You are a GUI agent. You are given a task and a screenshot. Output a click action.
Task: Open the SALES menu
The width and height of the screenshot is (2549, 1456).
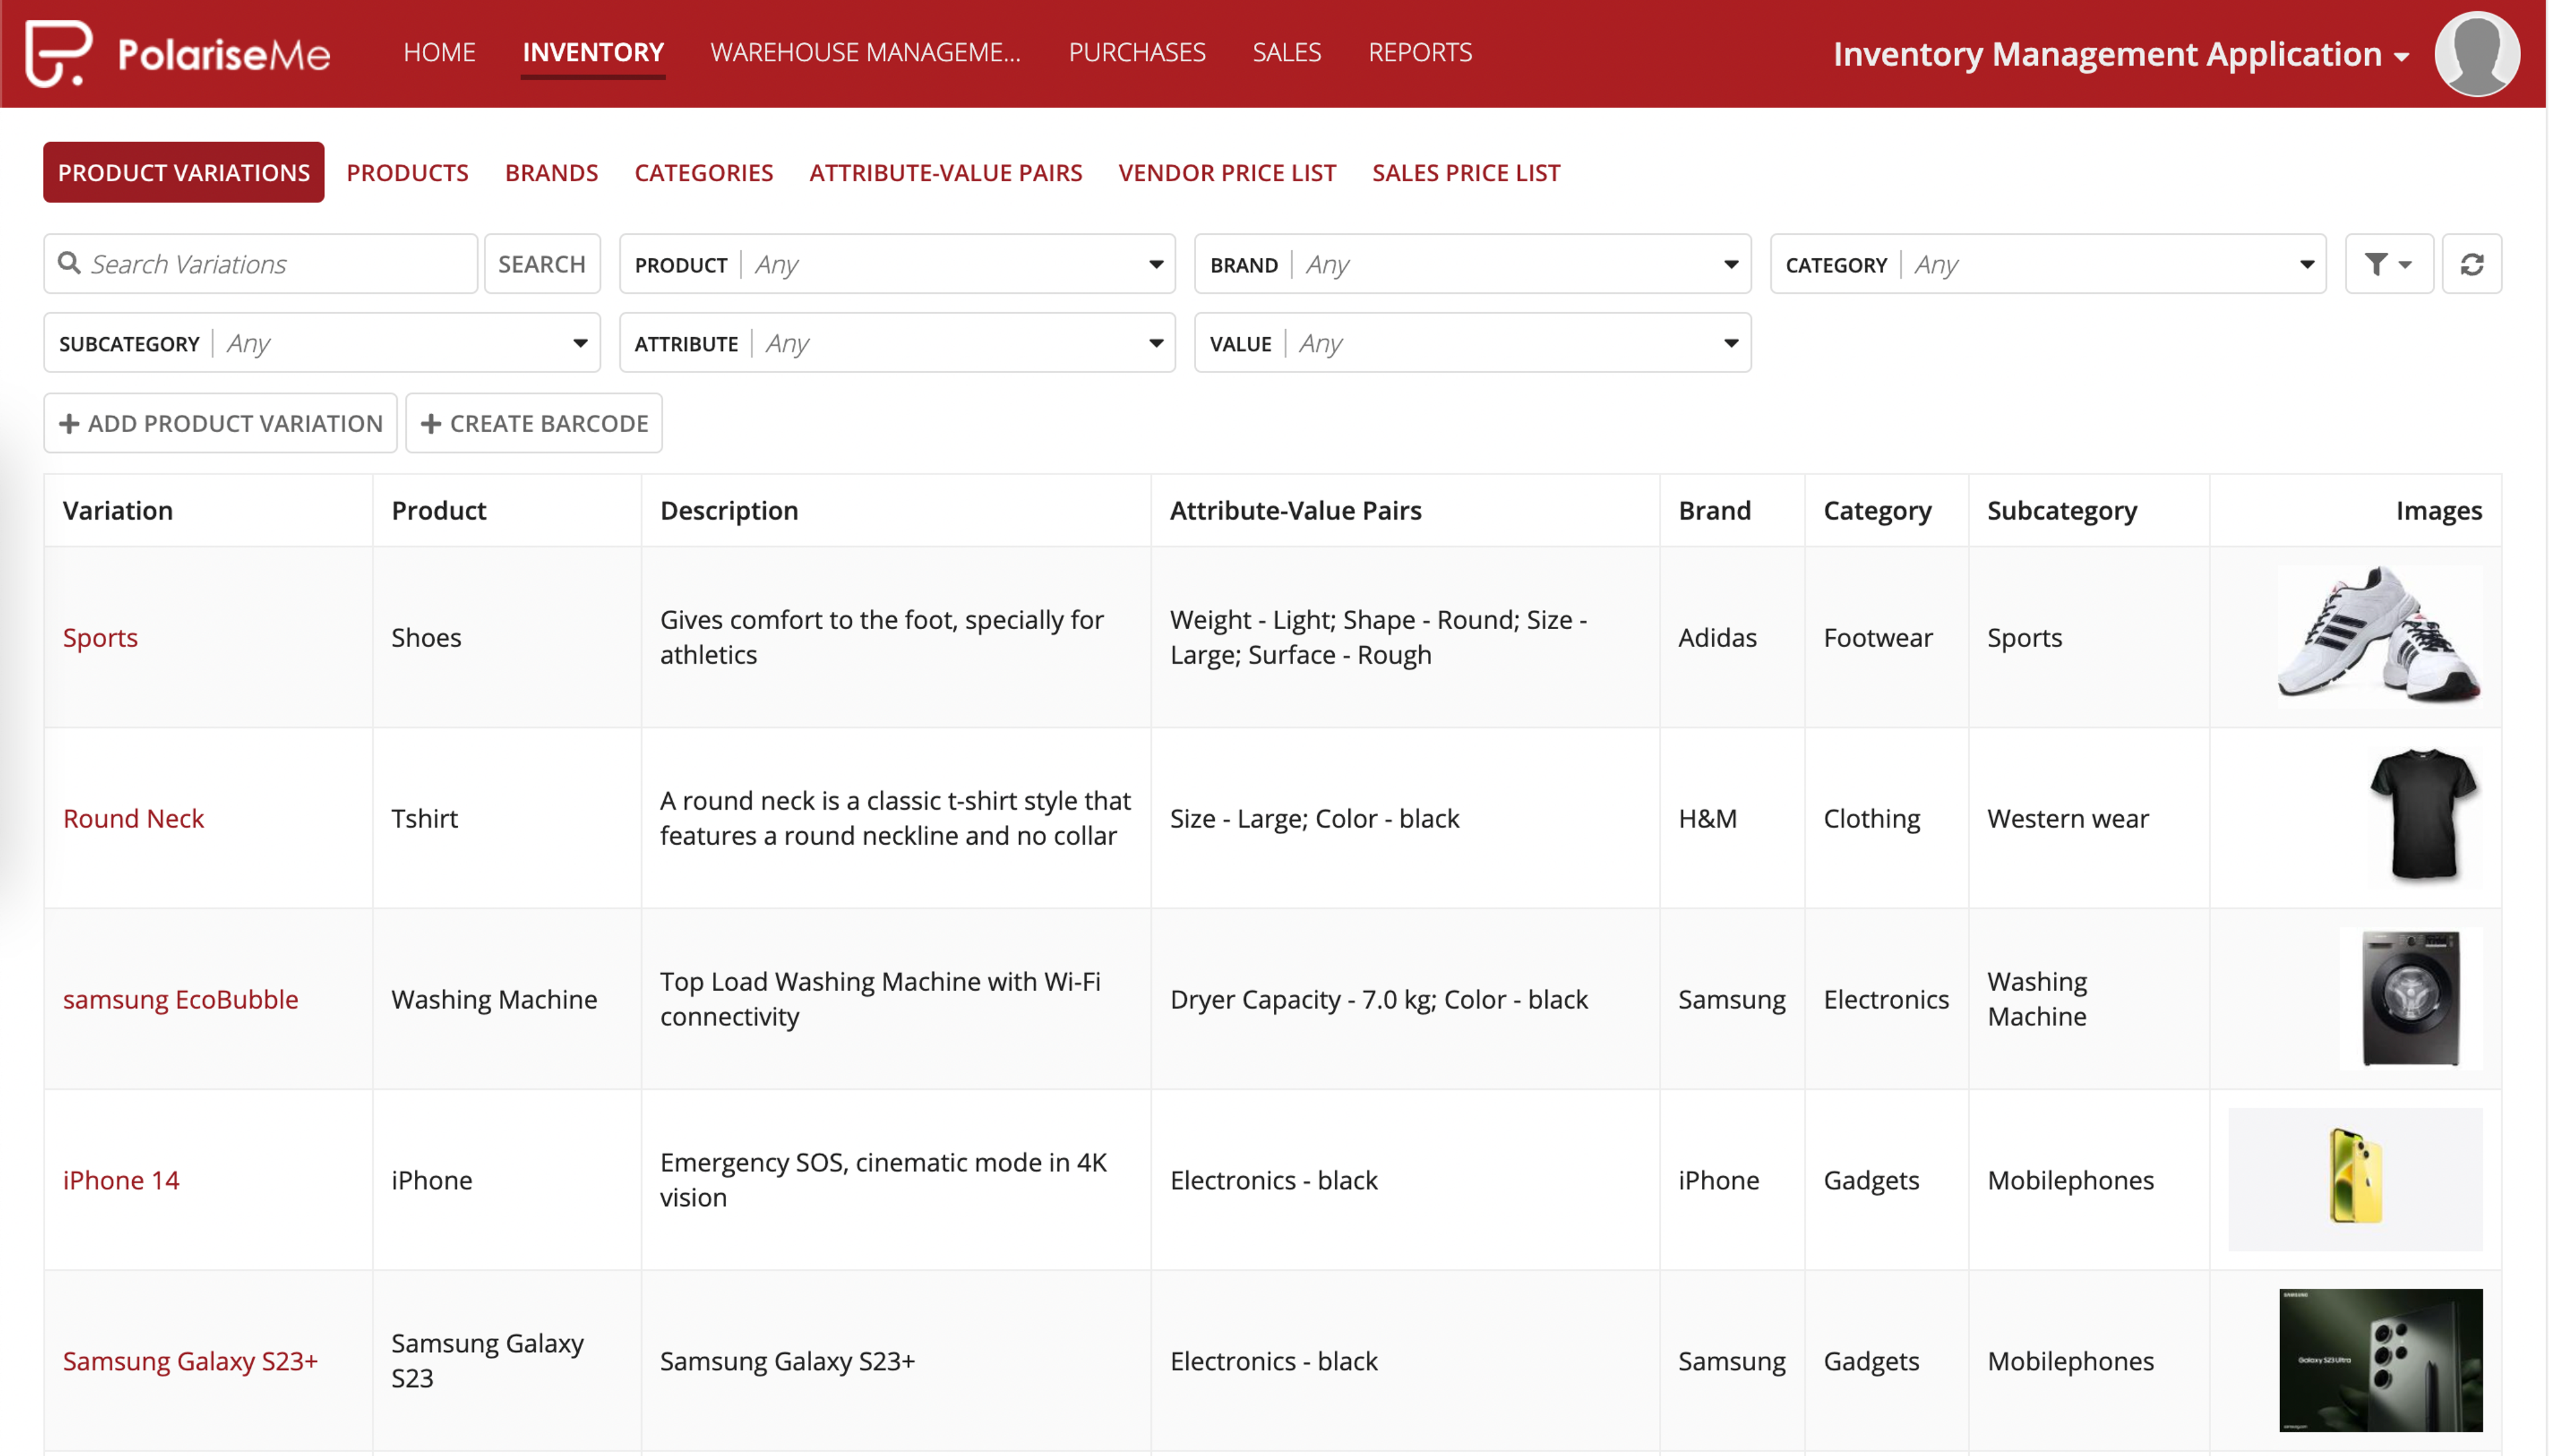coord(1286,52)
